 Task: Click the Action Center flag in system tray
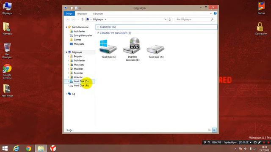pos(241,149)
